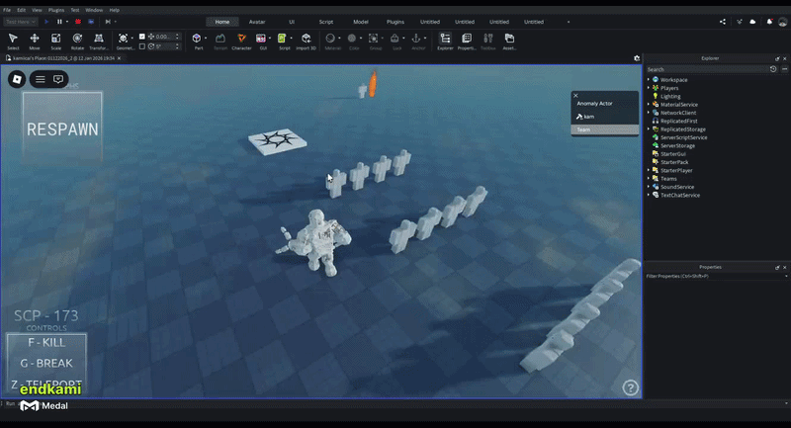Switch to the Model tab
The height and width of the screenshot is (428, 791).
(361, 22)
